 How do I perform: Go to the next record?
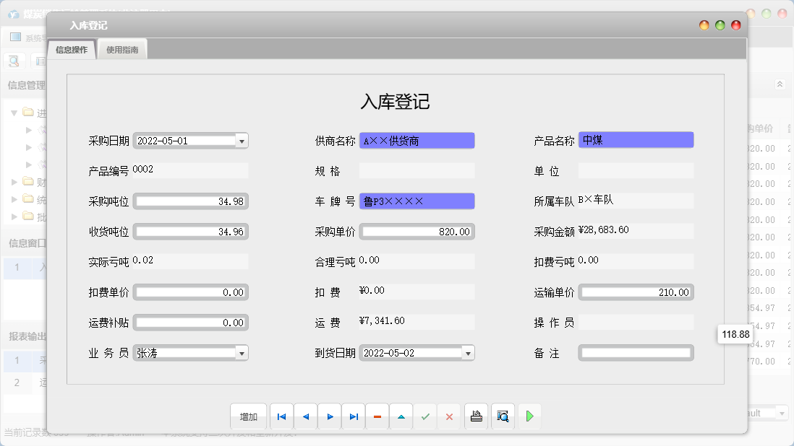click(329, 416)
